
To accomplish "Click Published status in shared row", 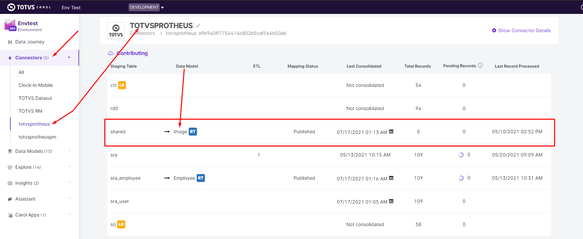I will 304,132.
